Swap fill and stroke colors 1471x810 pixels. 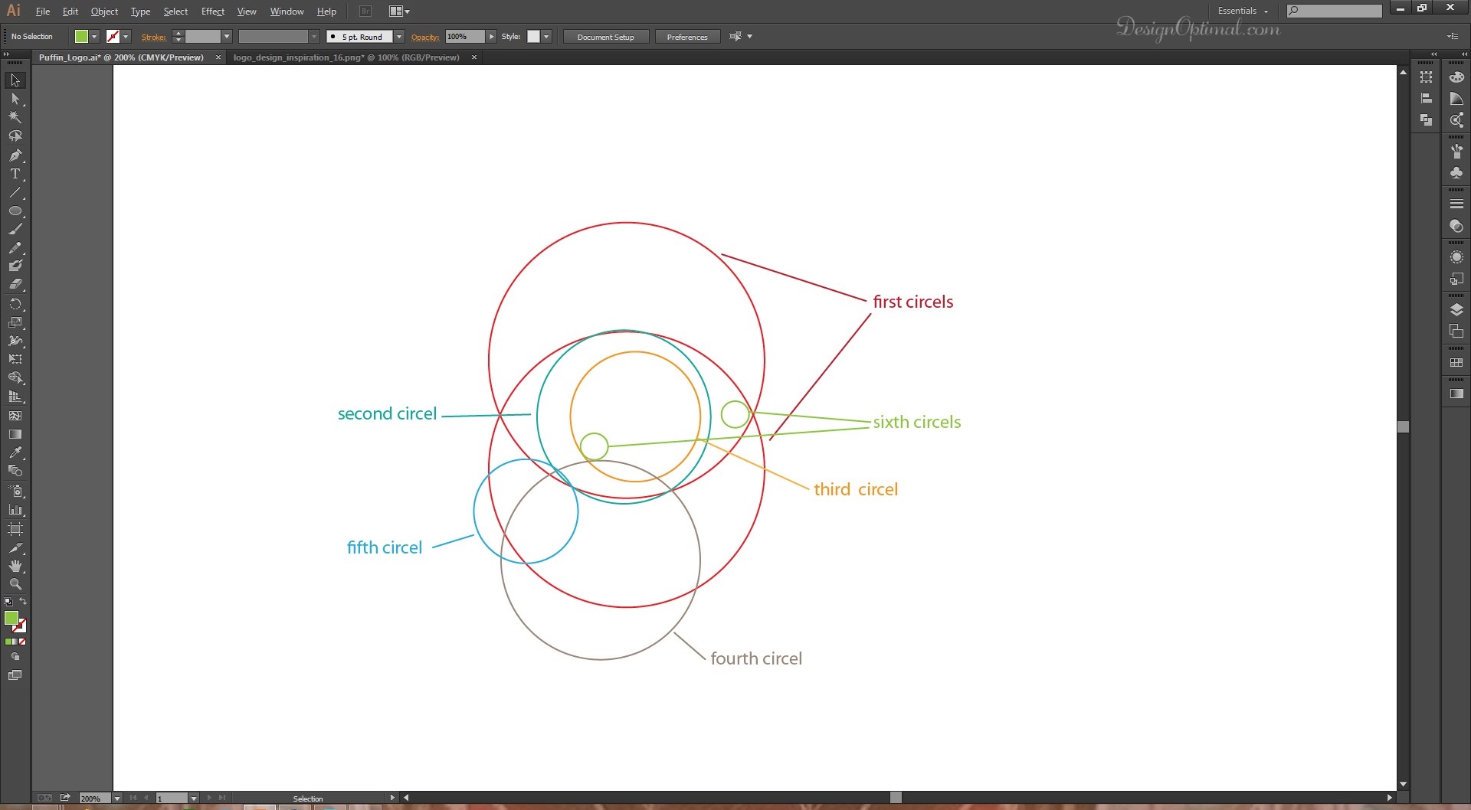tap(23, 602)
